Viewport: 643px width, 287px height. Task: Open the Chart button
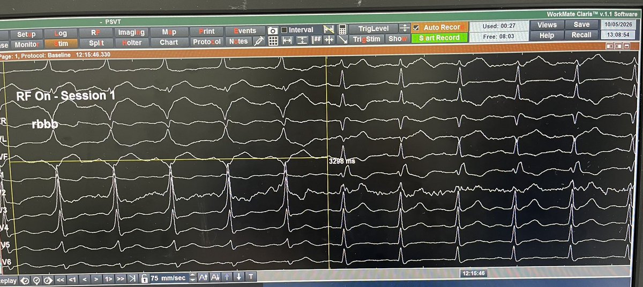pyautogui.click(x=169, y=42)
